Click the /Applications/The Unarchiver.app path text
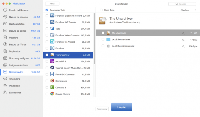Screen dimensions: 200x117 125,22
